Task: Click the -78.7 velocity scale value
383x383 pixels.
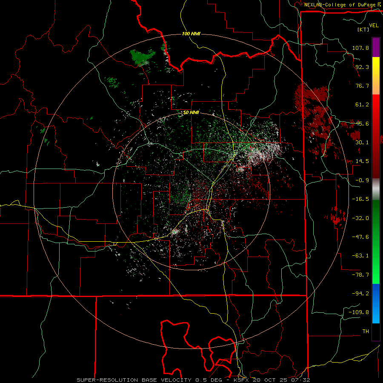Action: coord(360,275)
